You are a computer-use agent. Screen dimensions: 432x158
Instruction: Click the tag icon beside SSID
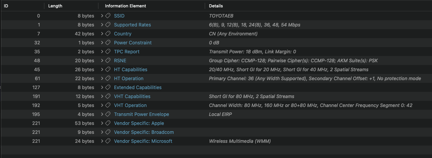click(x=108, y=16)
